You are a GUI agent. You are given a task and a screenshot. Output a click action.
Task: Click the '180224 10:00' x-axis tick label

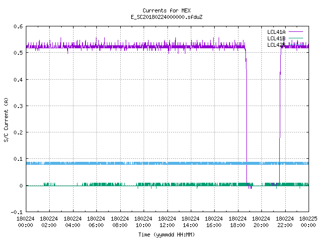click(x=143, y=222)
